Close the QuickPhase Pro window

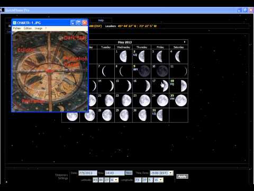[251, 10]
